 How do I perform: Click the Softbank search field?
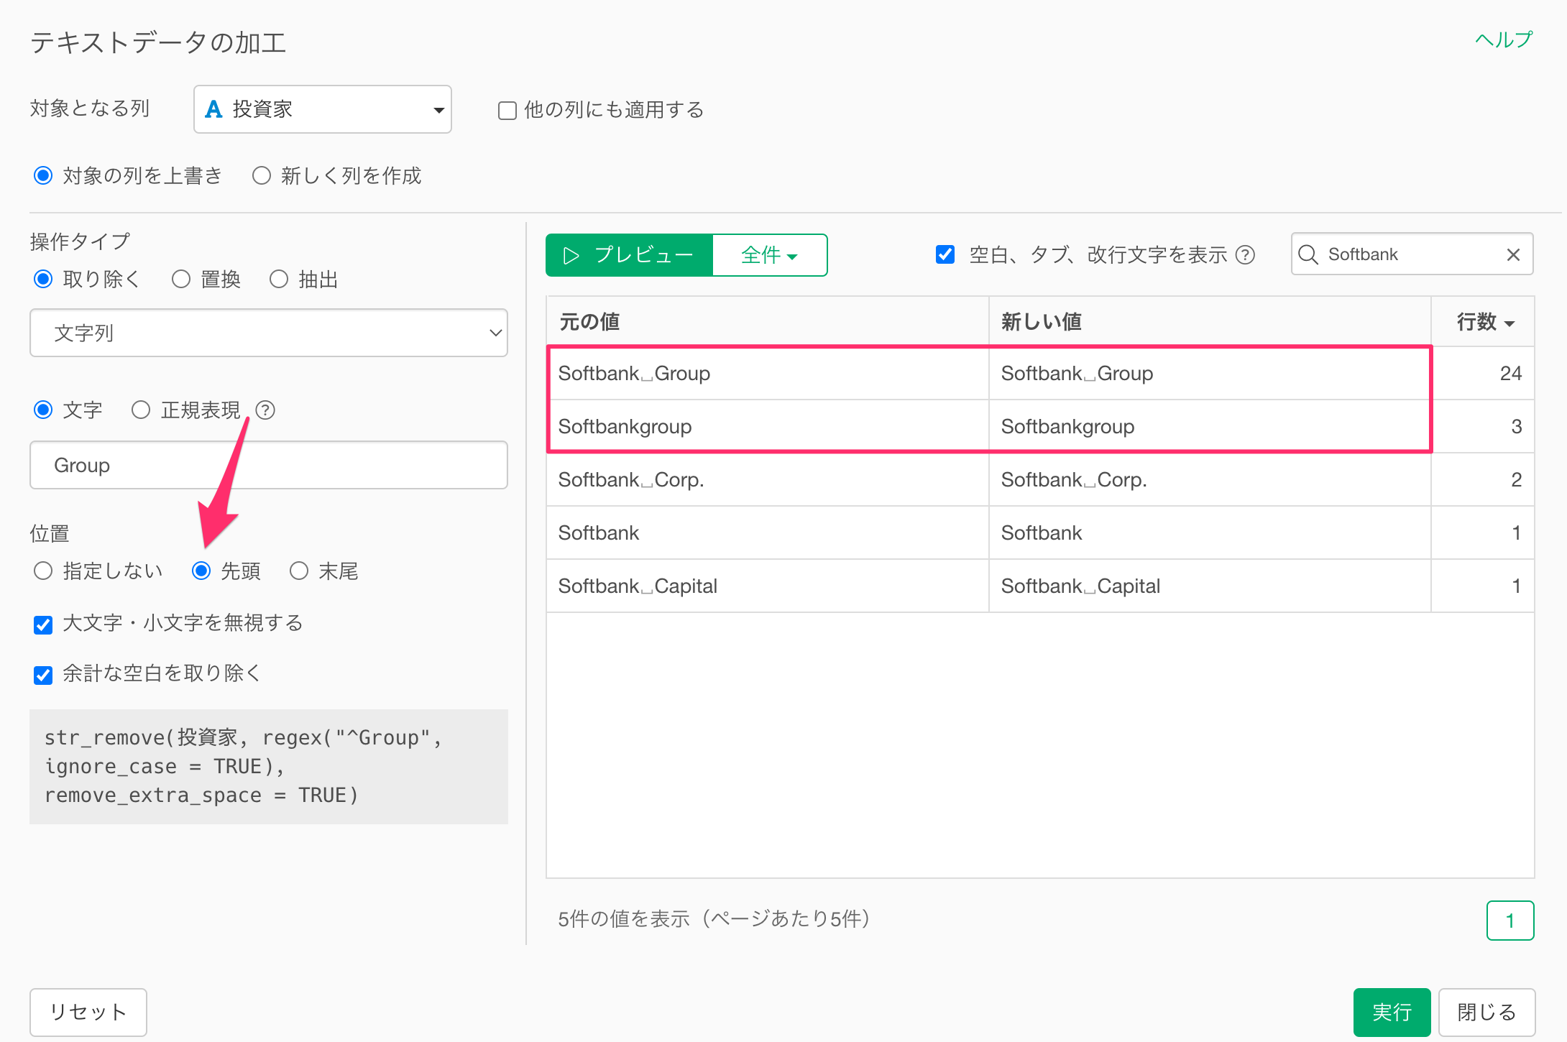pos(1412,254)
